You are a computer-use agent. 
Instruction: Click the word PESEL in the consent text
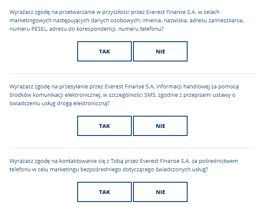pos(39,29)
